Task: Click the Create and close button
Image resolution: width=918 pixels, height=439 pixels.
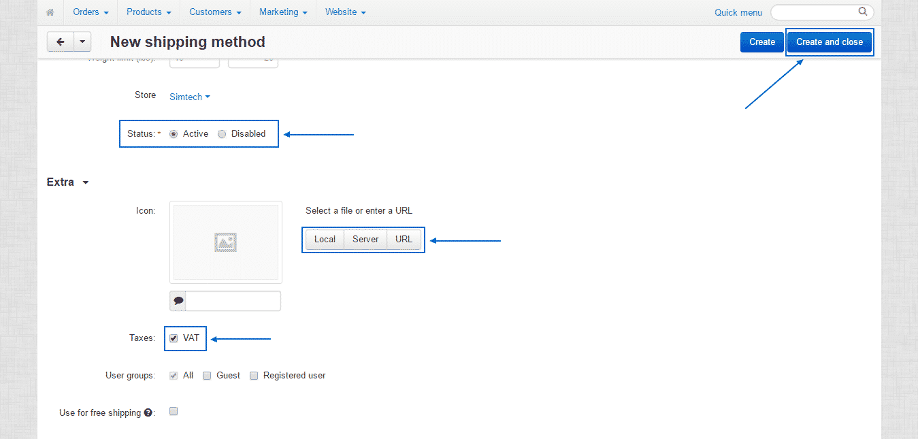Action: click(829, 42)
